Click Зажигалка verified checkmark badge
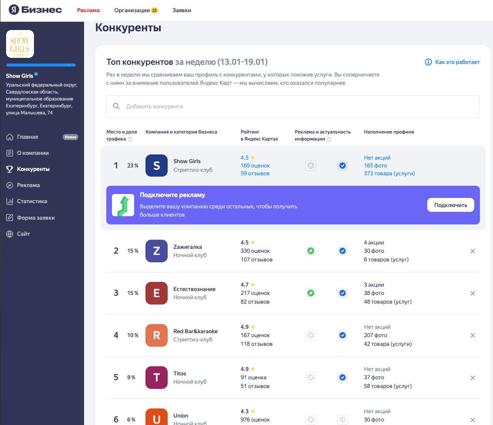This screenshot has height=425, width=493. (342, 251)
